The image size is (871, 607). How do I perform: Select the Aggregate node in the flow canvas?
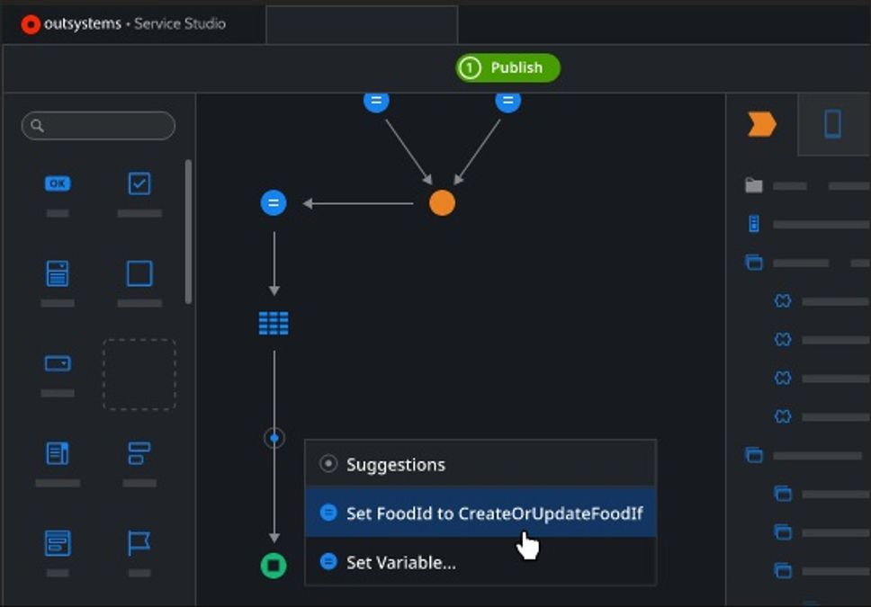pos(273,323)
